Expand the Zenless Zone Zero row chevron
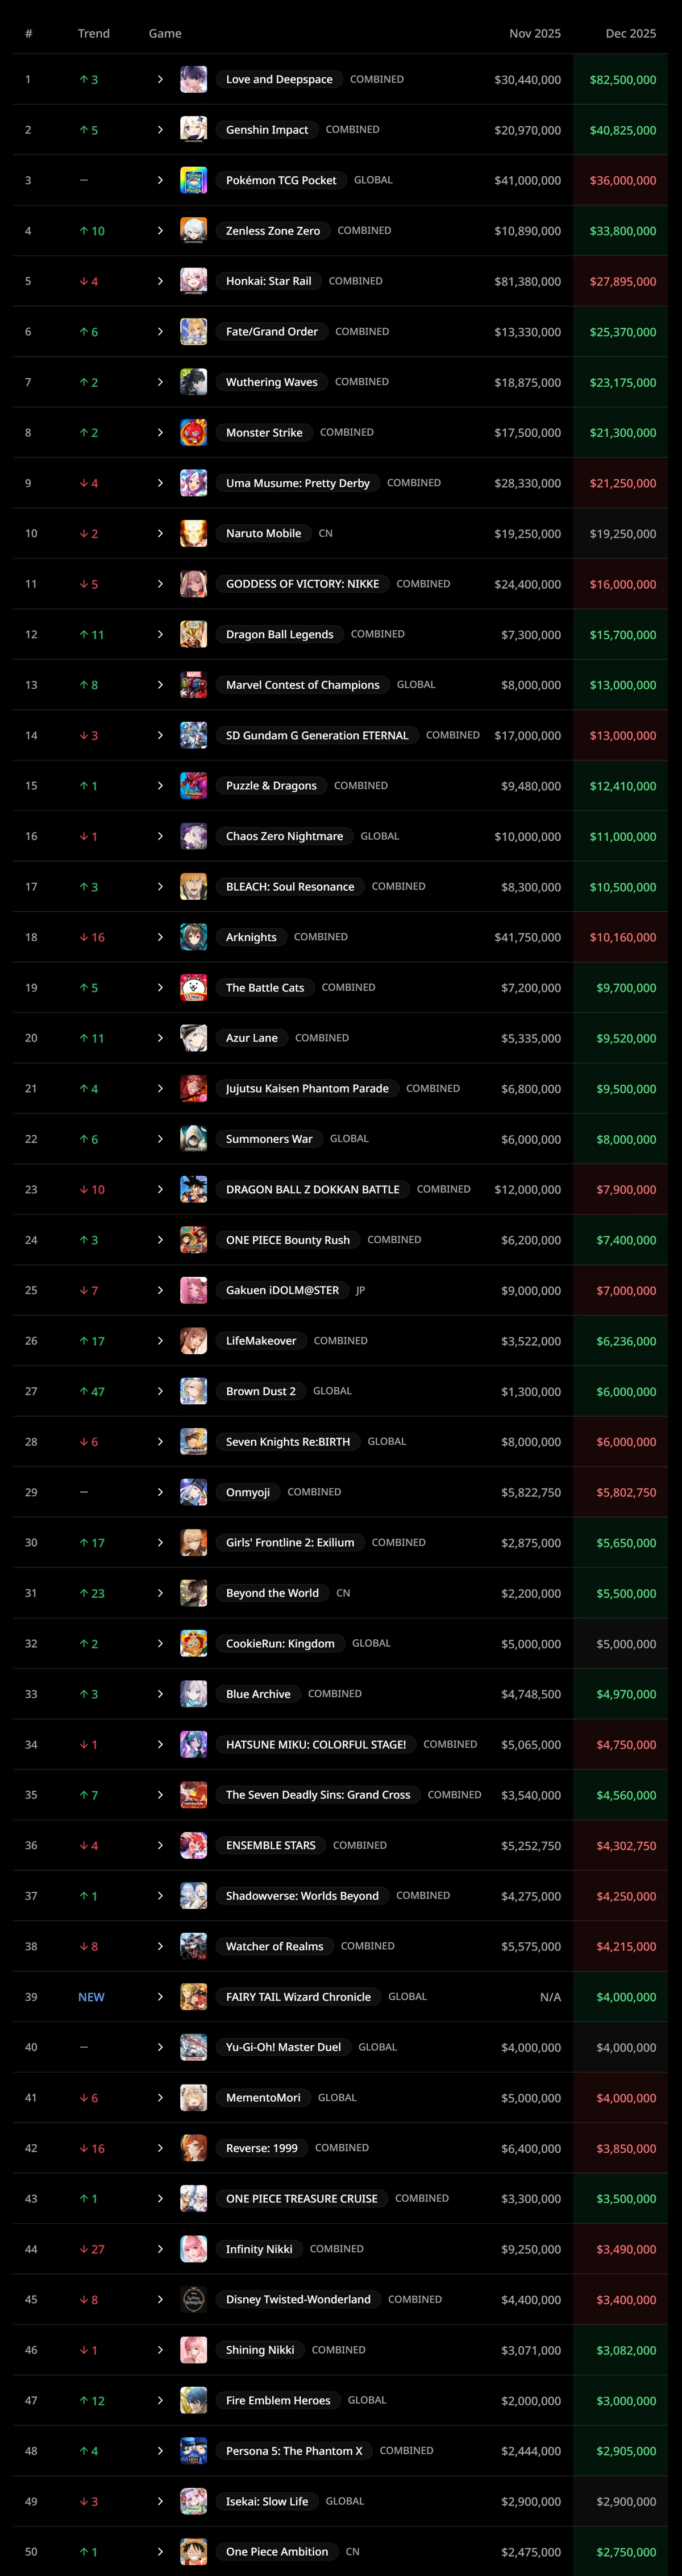Image resolution: width=682 pixels, height=2576 pixels. click(160, 231)
